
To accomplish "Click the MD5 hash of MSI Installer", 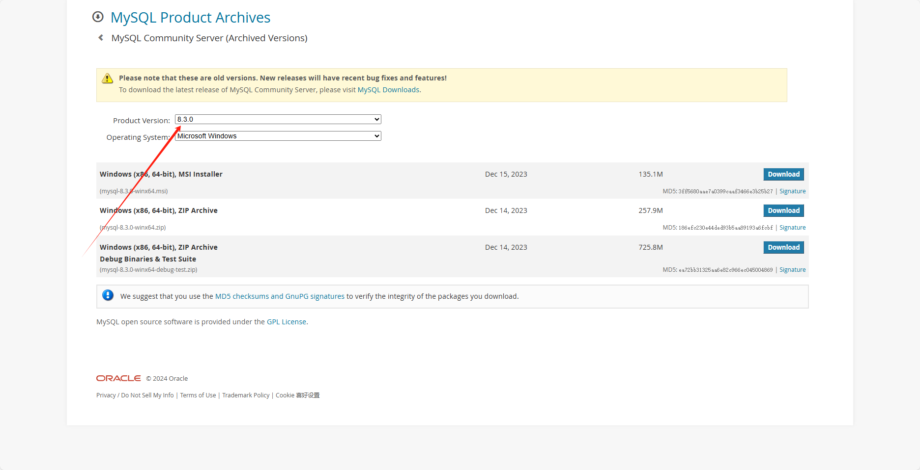I will pos(725,191).
